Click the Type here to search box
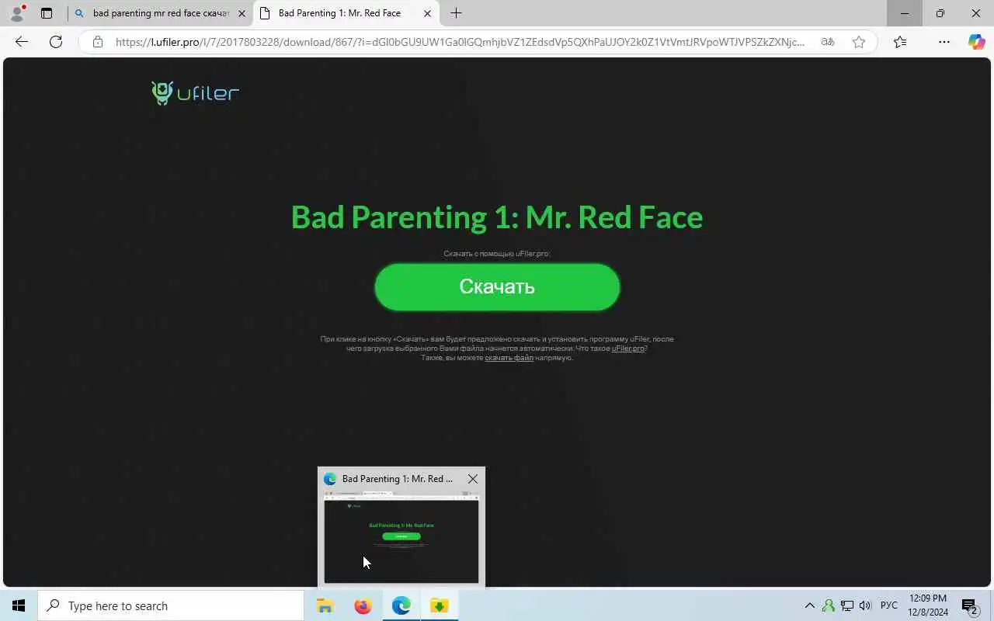This screenshot has width=994, height=621. click(x=171, y=605)
